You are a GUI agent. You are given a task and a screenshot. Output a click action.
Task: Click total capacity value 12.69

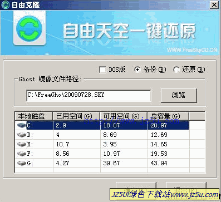(159, 135)
